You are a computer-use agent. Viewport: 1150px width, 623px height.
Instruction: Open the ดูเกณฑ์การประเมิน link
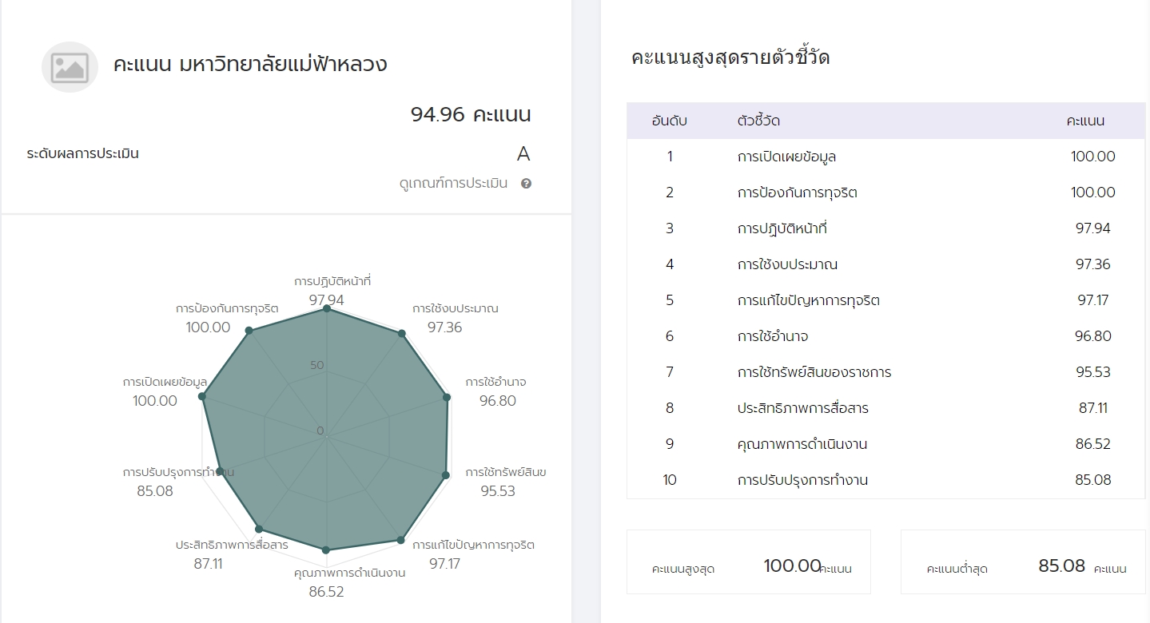(x=453, y=183)
